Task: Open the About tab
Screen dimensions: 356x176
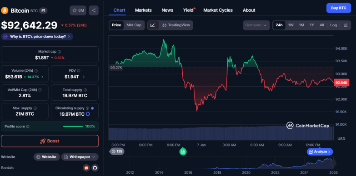Action: pyautogui.click(x=249, y=10)
